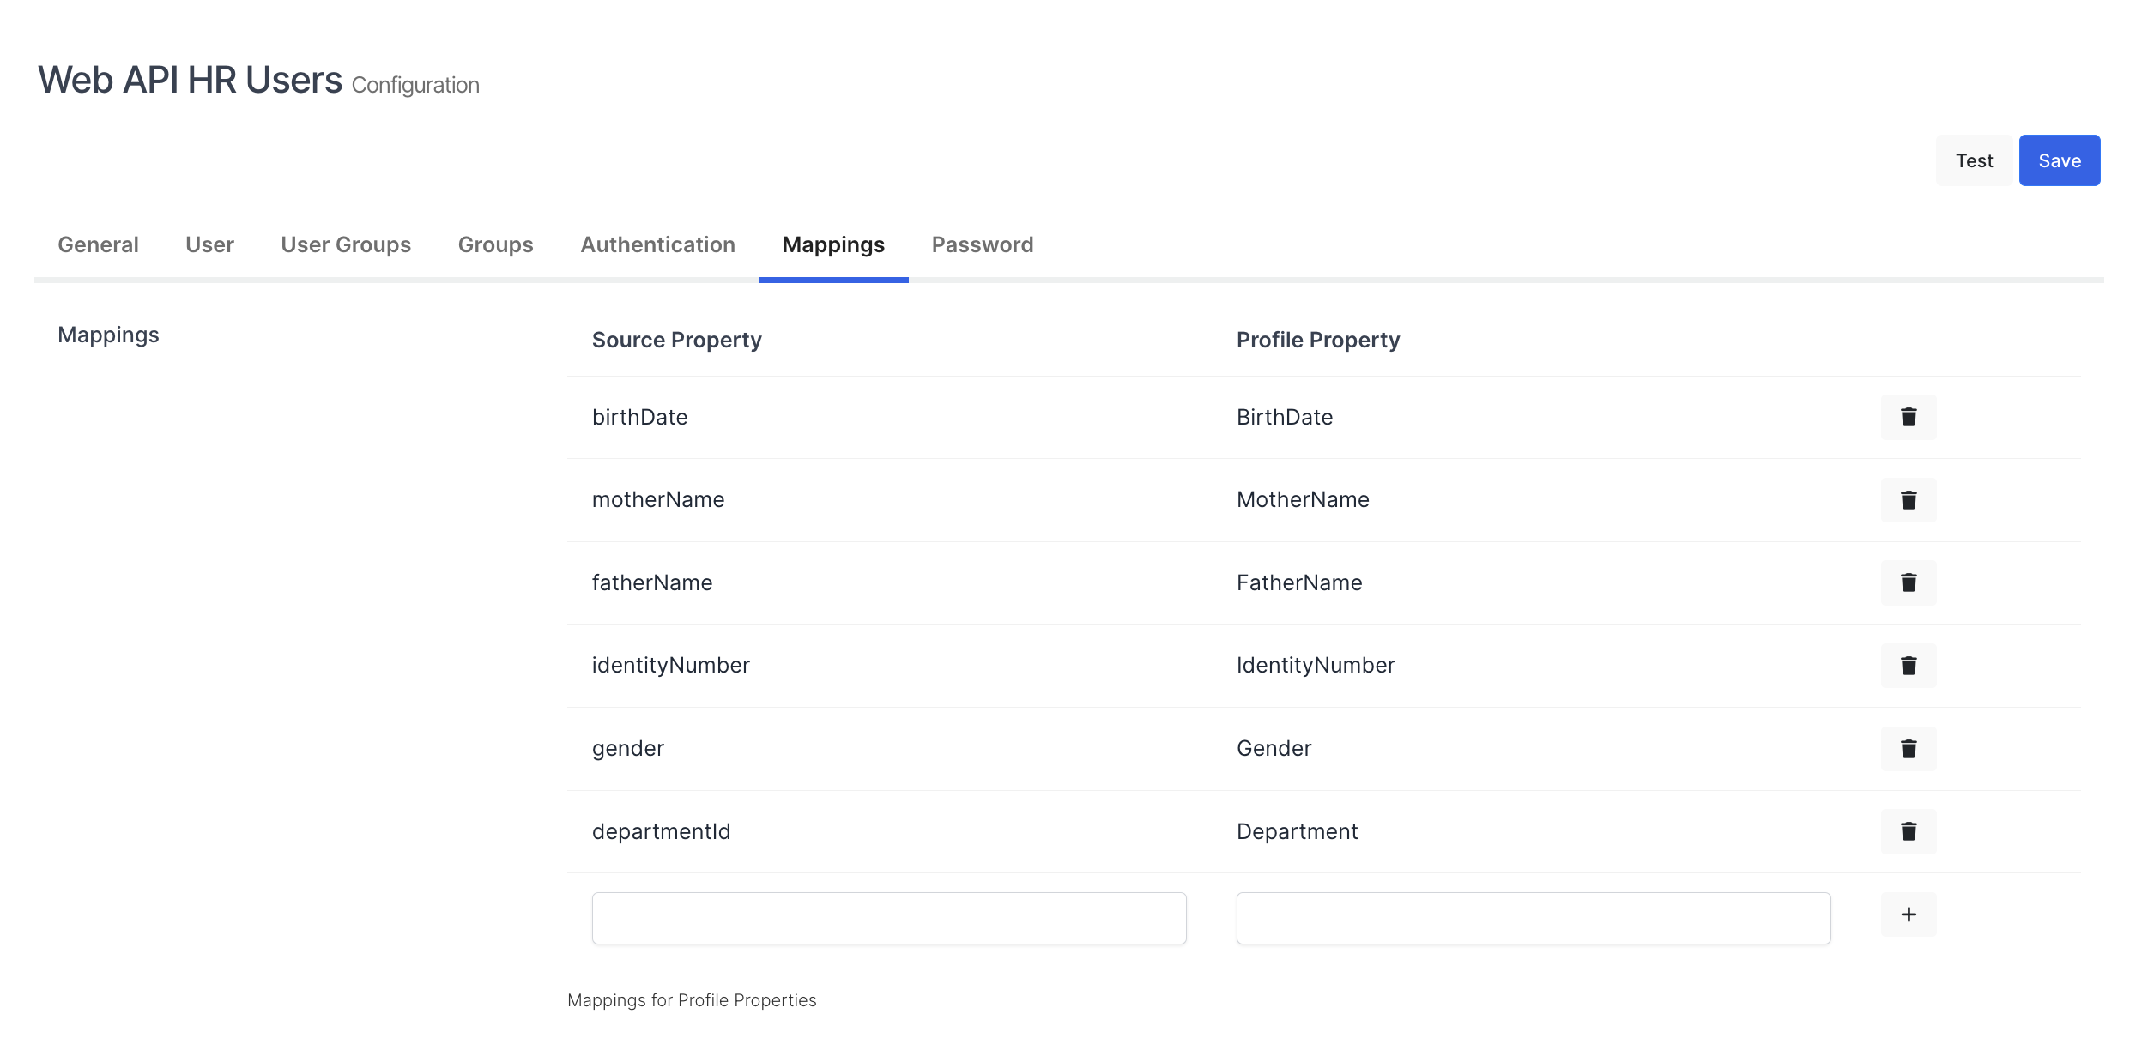Add new mapping with plus icon

1908,914
